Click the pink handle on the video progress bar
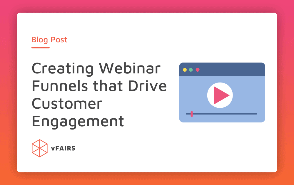This screenshot has height=185, width=294. coord(192,114)
